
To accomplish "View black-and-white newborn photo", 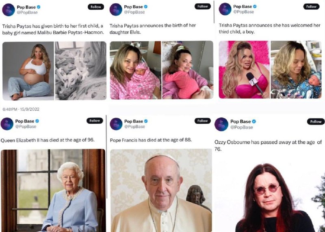I will coord(80,70).
